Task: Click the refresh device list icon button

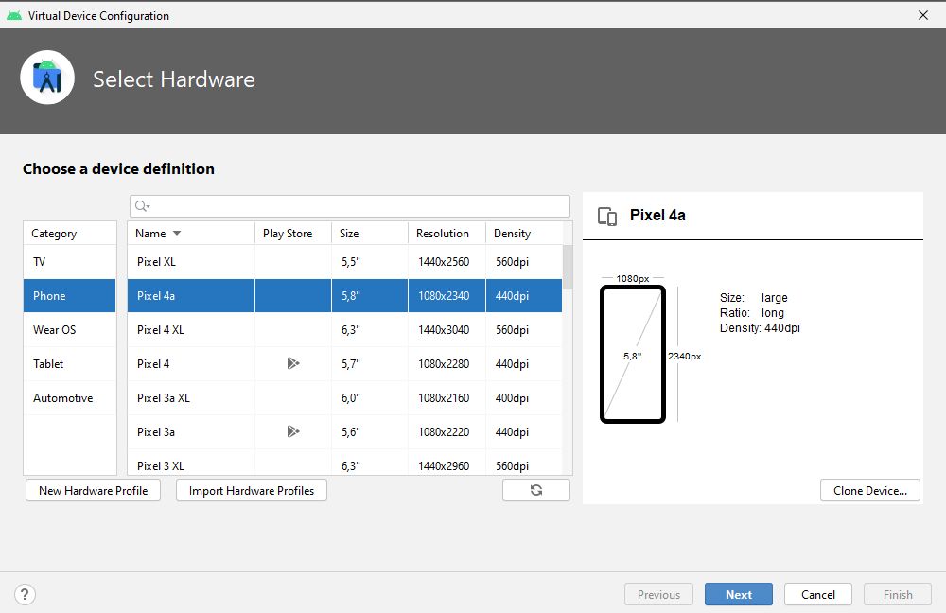Action: tap(535, 490)
